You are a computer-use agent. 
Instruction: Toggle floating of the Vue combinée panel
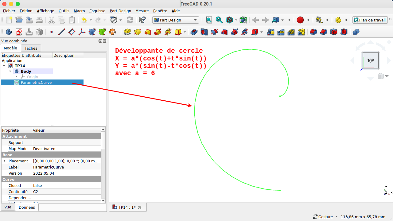[x=100, y=41]
